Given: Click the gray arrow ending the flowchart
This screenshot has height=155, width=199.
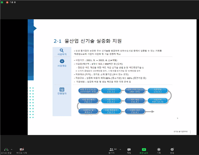Looking at the screenshot, I should point(150,112).
